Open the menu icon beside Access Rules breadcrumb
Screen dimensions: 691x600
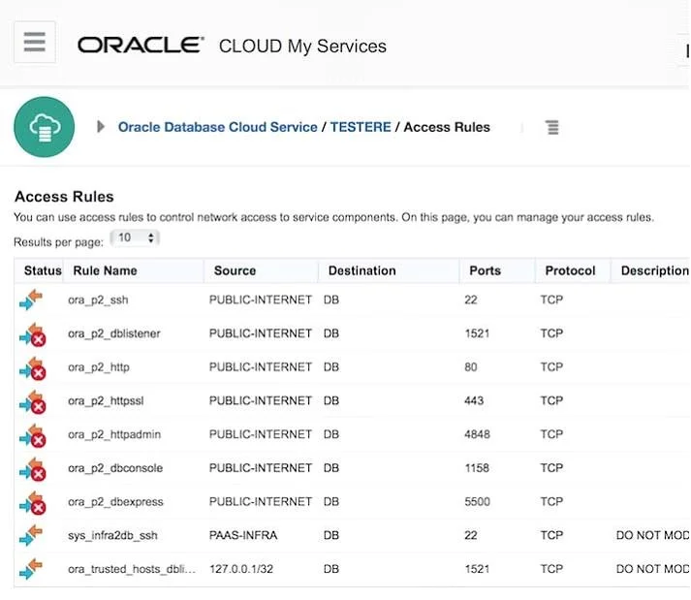(552, 127)
